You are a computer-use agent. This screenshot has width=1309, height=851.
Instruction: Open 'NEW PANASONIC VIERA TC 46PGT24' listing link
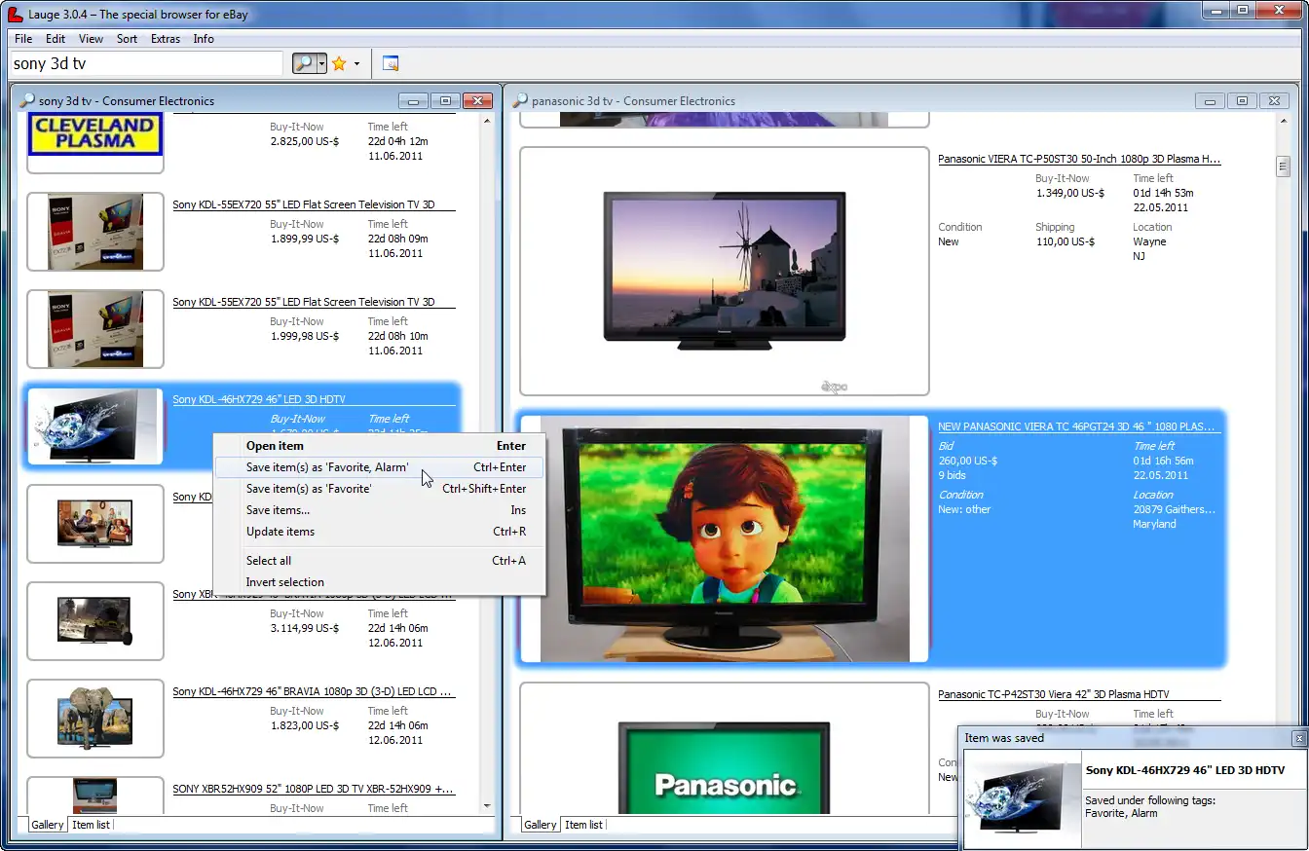point(1076,427)
